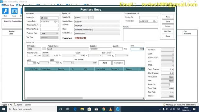199x112 pixels.
Task: Click the Windows taskbar search box
Action: pos(32,109)
